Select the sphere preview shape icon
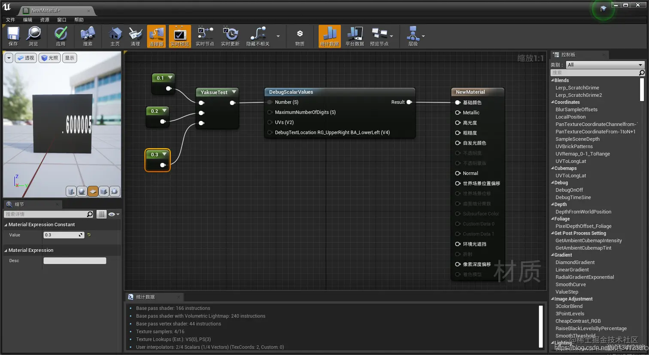Viewport: 649px width, 355px height. click(x=82, y=191)
